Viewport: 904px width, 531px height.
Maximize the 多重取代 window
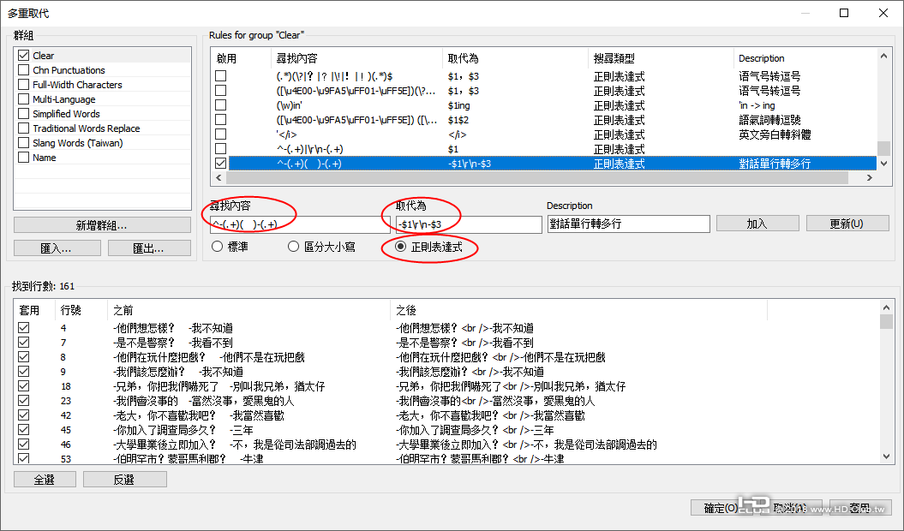click(x=844, y=13)
